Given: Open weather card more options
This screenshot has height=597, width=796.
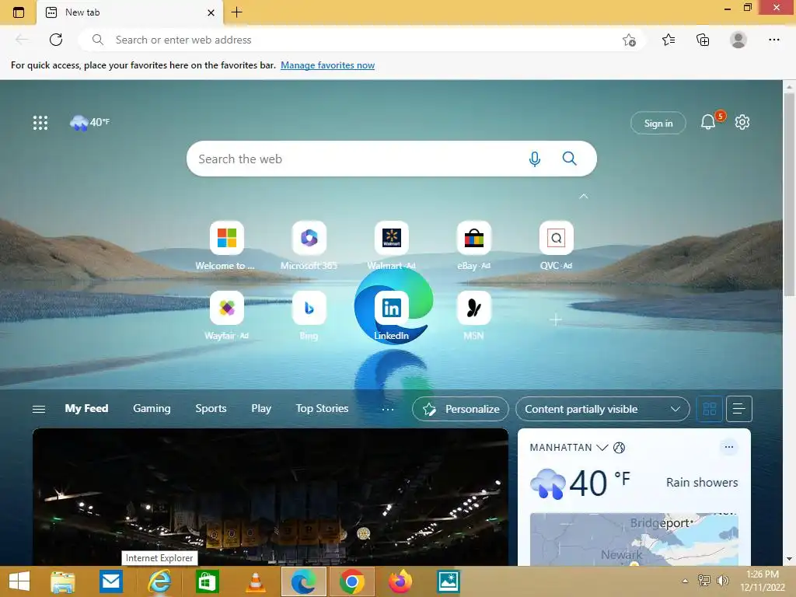Looking at the screenshot, I should (729, 447).
